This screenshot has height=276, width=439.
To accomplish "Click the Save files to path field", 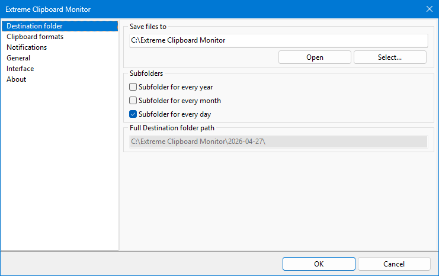I will [278, 40].
